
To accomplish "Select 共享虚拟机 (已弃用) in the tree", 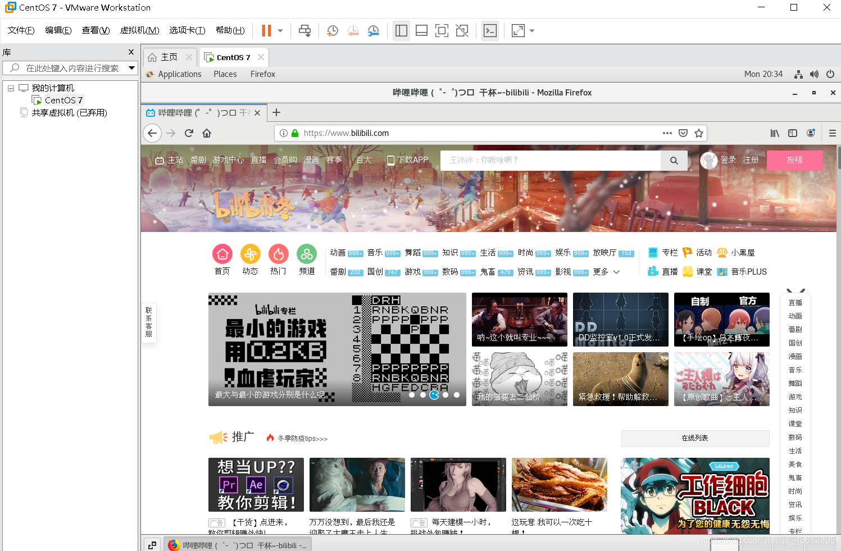I will [69, 112].
